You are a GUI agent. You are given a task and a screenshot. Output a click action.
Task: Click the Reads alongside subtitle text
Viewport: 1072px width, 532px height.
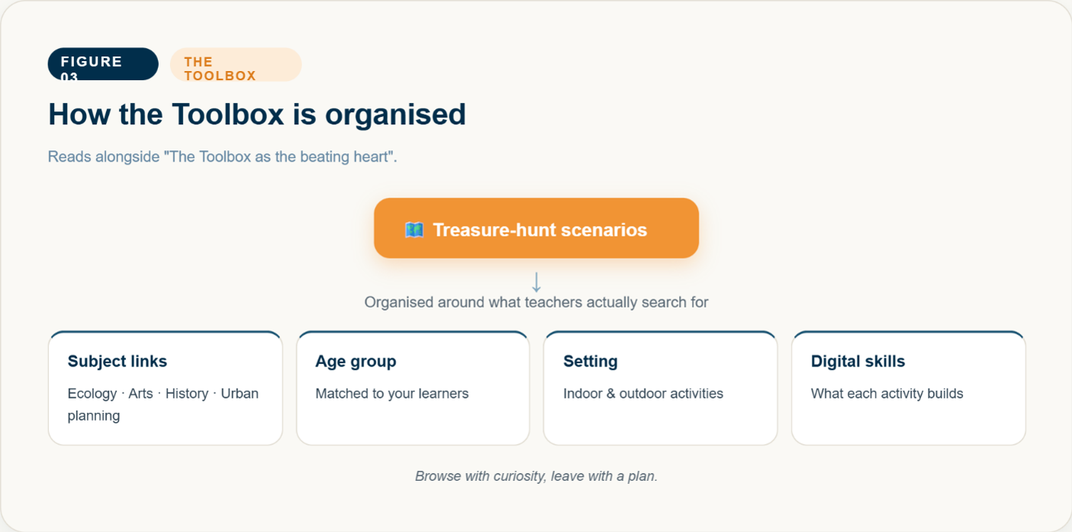tap(223, 157)
